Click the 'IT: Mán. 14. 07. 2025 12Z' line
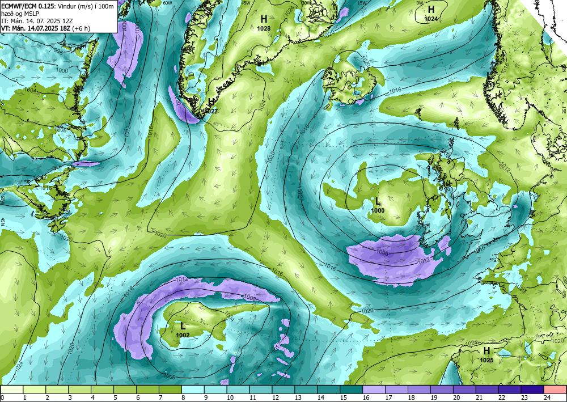The image size is (567, 402). click(36, 20)
